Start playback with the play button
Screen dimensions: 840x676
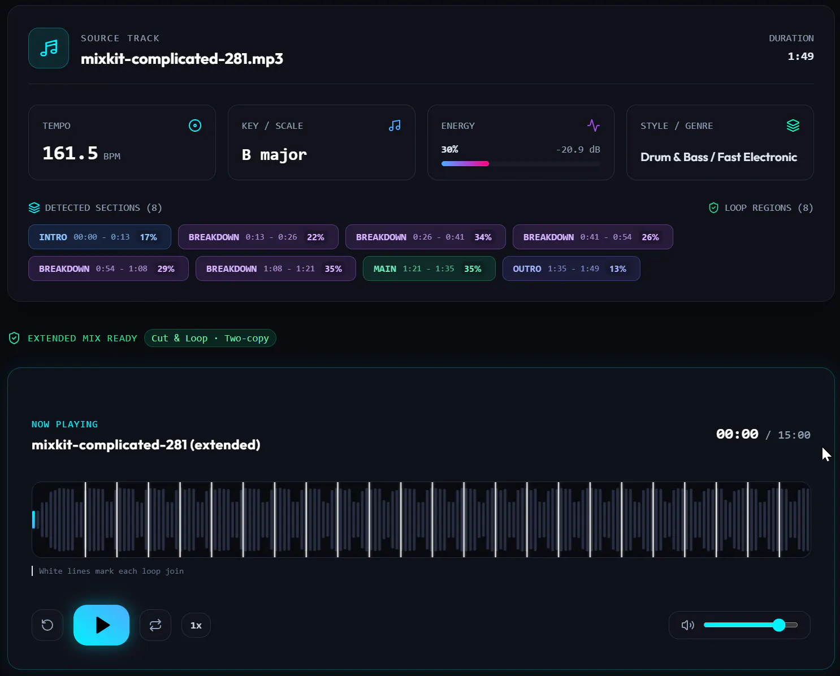pyautogui.click(x=102, y=625)
